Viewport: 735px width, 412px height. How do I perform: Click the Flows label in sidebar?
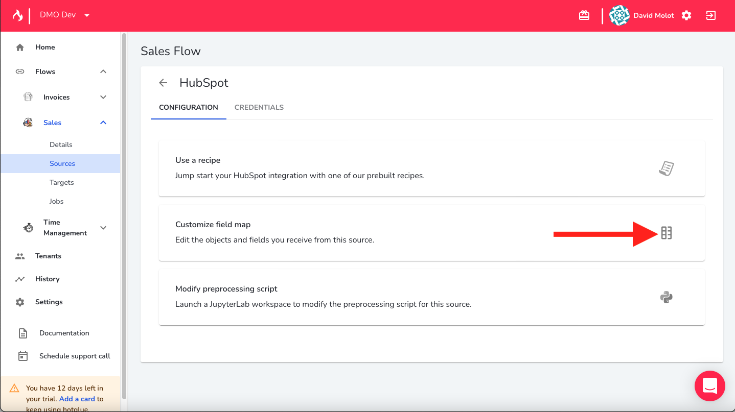pyautogui.click(x=45, y=71)
